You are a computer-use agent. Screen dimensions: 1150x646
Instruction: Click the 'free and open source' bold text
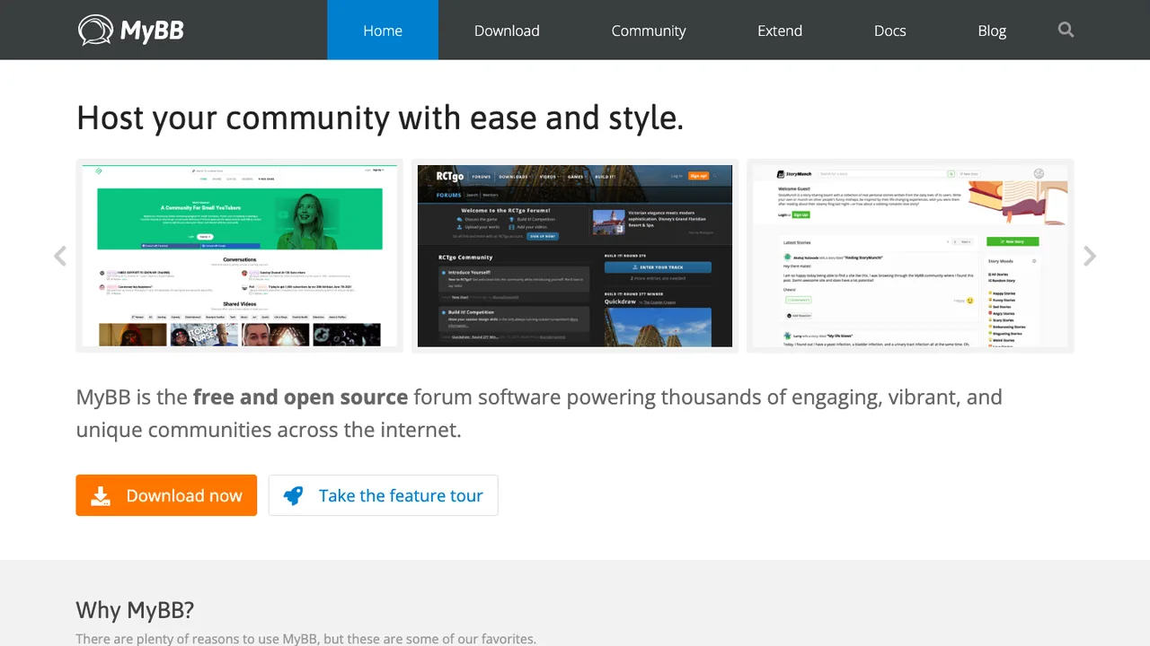pyautogui.click(x=300, y=397)
